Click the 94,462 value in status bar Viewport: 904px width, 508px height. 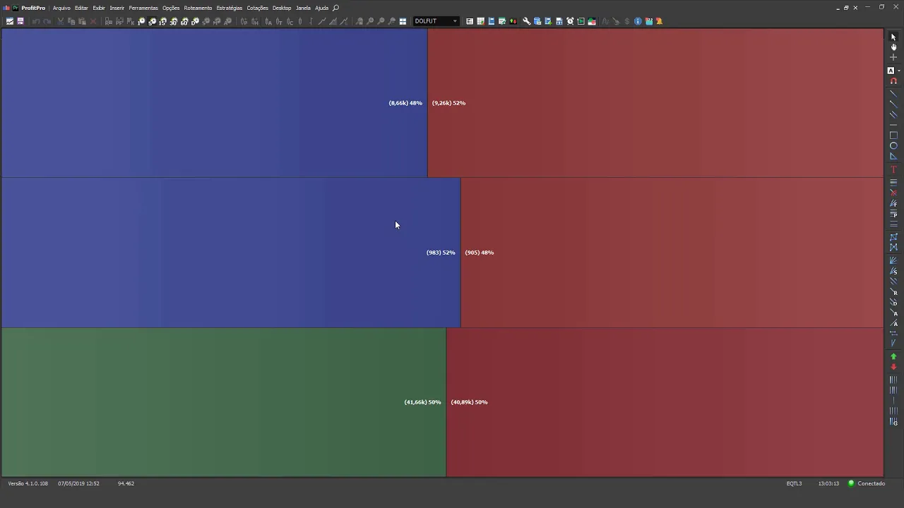click(x=126, y=483)
